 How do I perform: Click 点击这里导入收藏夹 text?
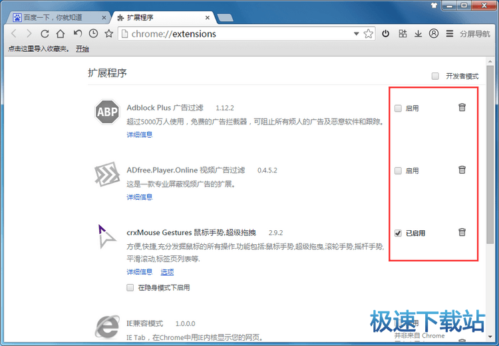click(x=39, y=49)
